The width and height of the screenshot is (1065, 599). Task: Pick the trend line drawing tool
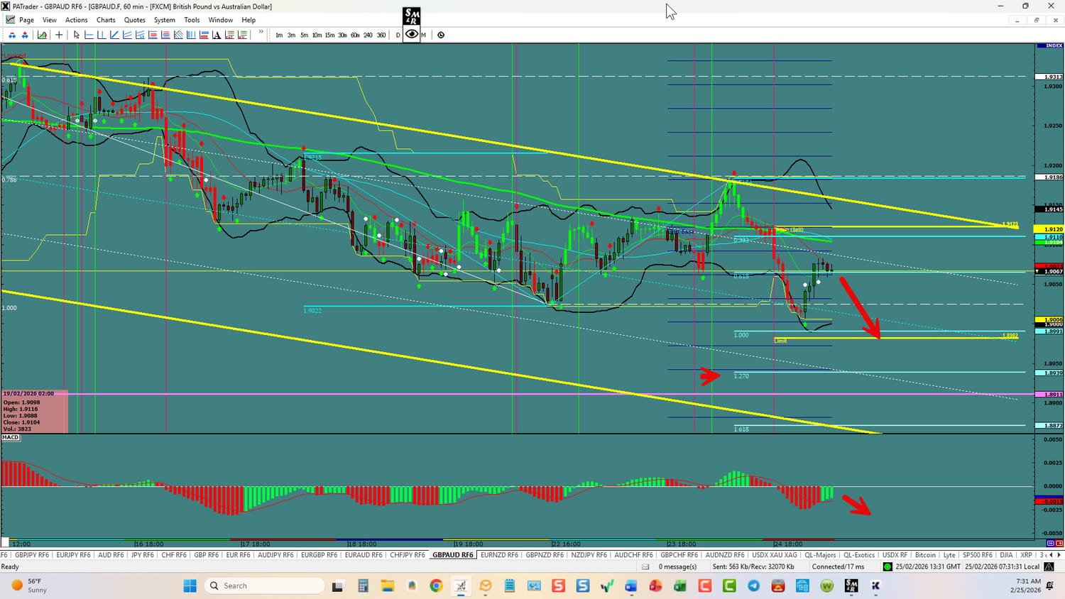pyautogui.click(x=114, y=35)
